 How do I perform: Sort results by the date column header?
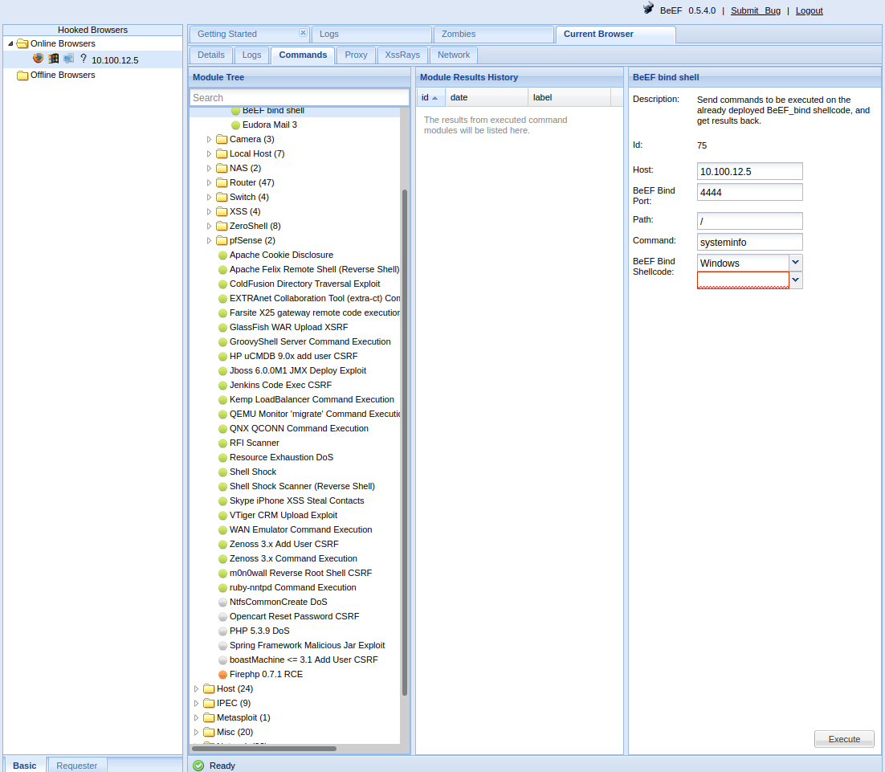pos(487,97)
